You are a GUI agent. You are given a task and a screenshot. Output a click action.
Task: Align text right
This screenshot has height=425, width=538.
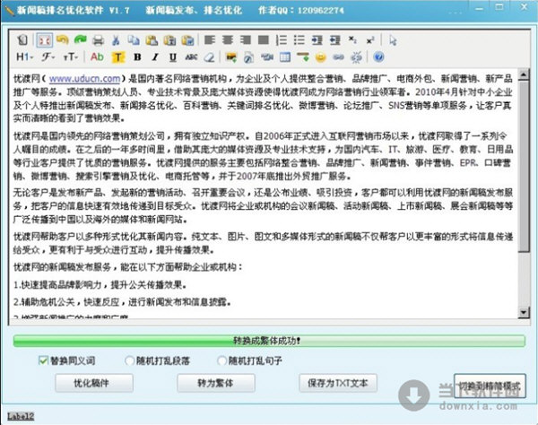click(246, 40)
